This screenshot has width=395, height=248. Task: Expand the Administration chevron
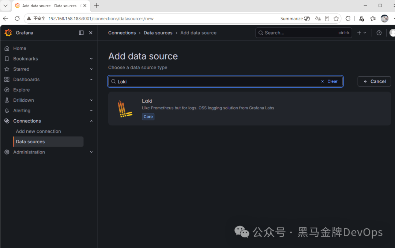(91, 152)
